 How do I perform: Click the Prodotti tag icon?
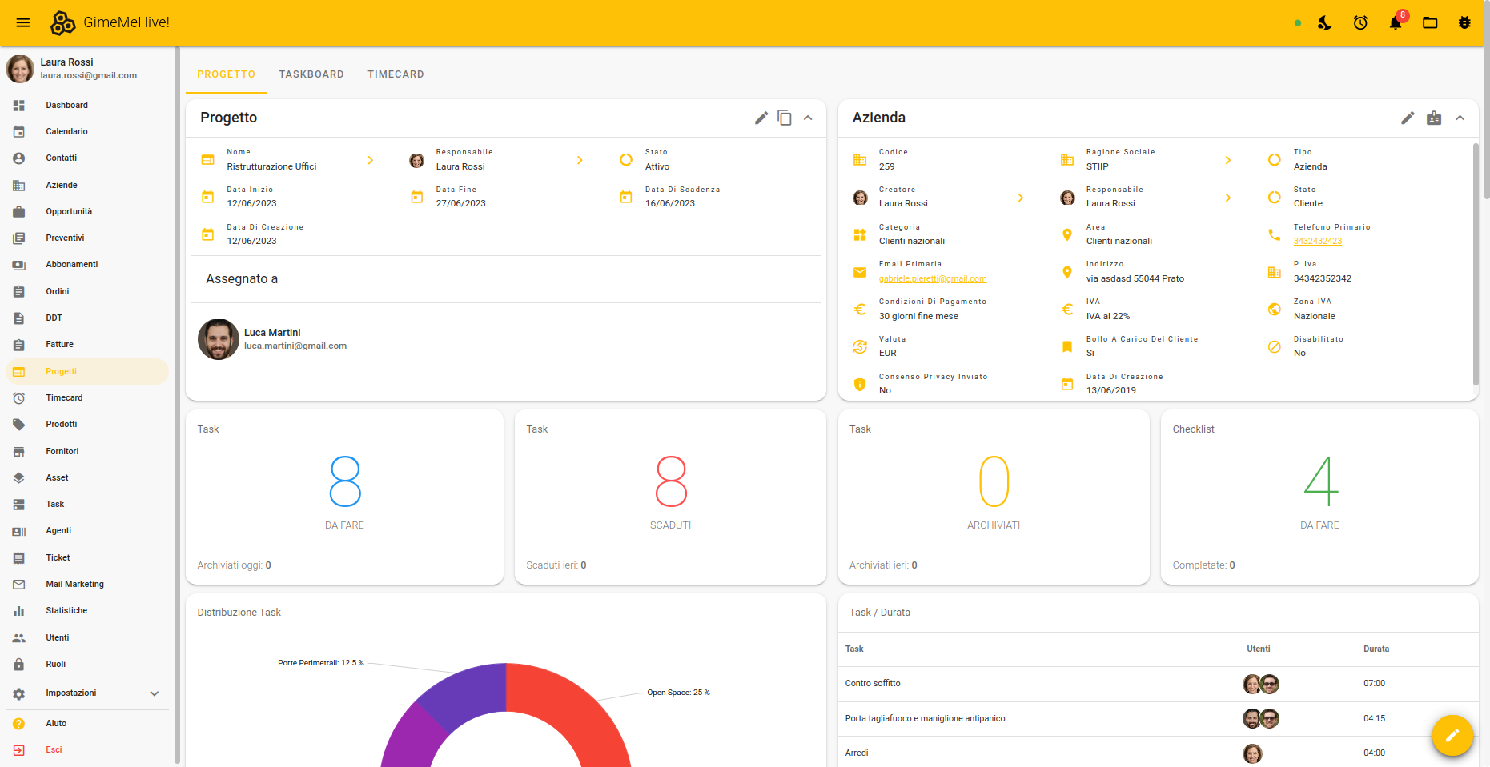click(x=19, y=424)
